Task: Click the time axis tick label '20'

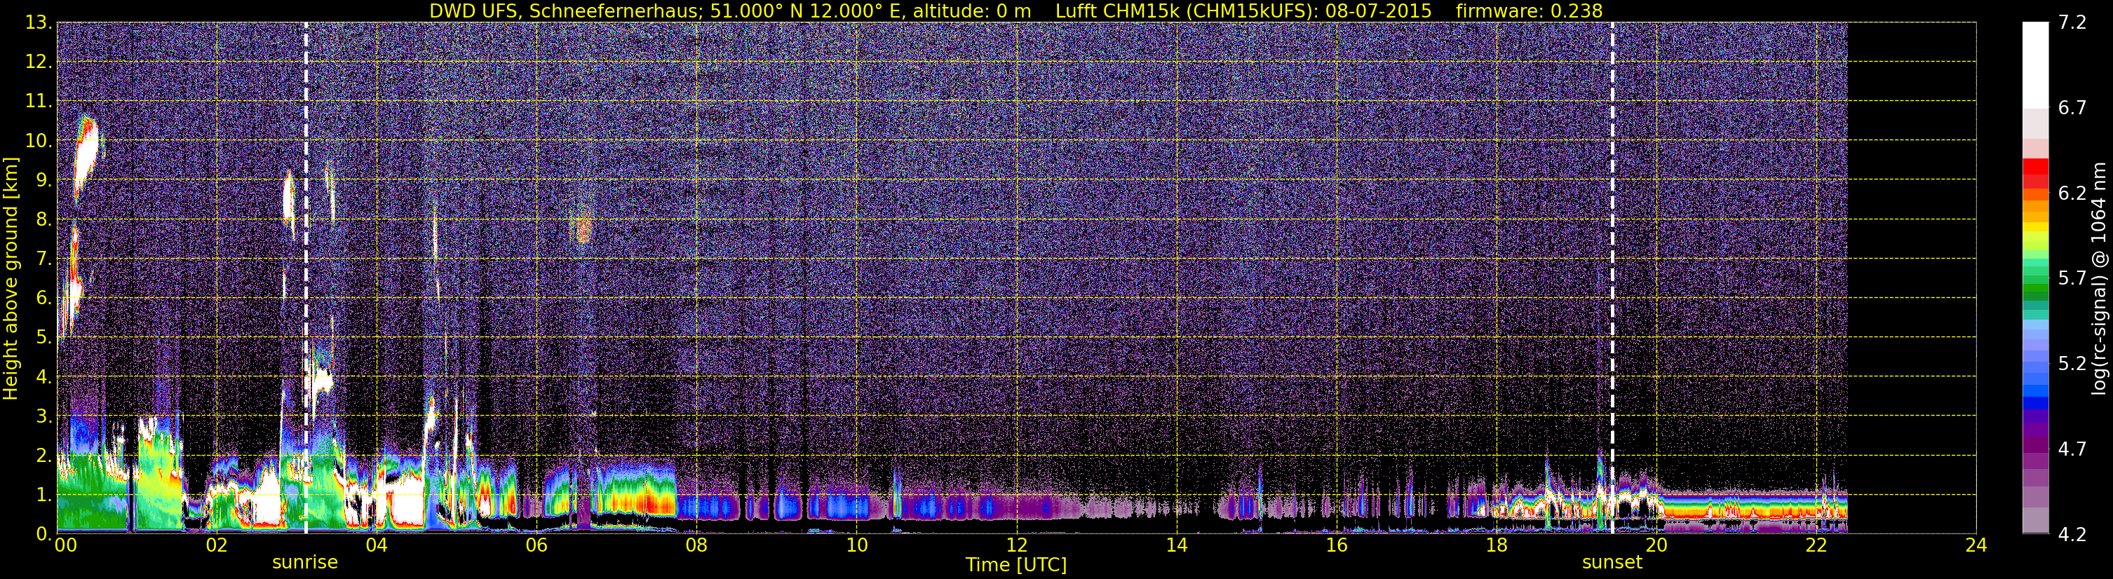Action: pyautogui.click(x=1656, y=546)
